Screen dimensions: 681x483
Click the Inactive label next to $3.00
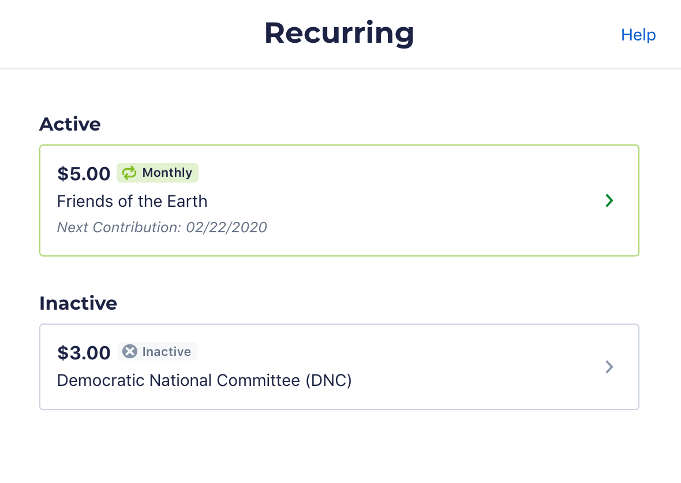tap(167, 351)
